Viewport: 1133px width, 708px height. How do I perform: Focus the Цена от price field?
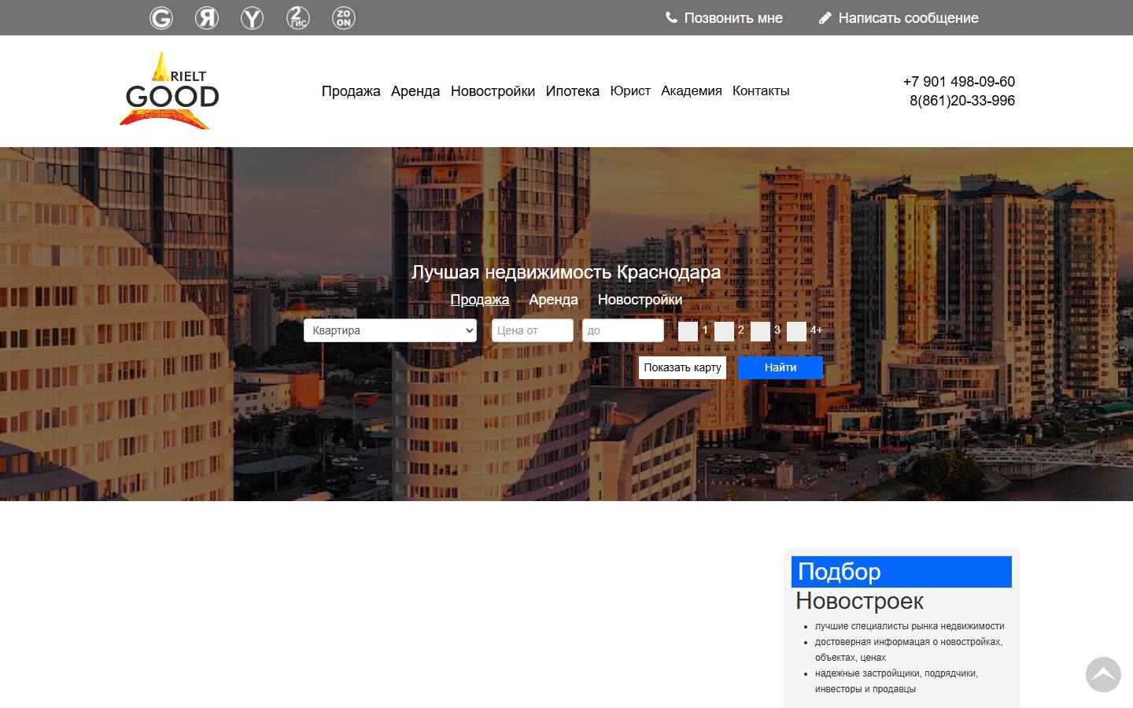[x=533, y=330]
